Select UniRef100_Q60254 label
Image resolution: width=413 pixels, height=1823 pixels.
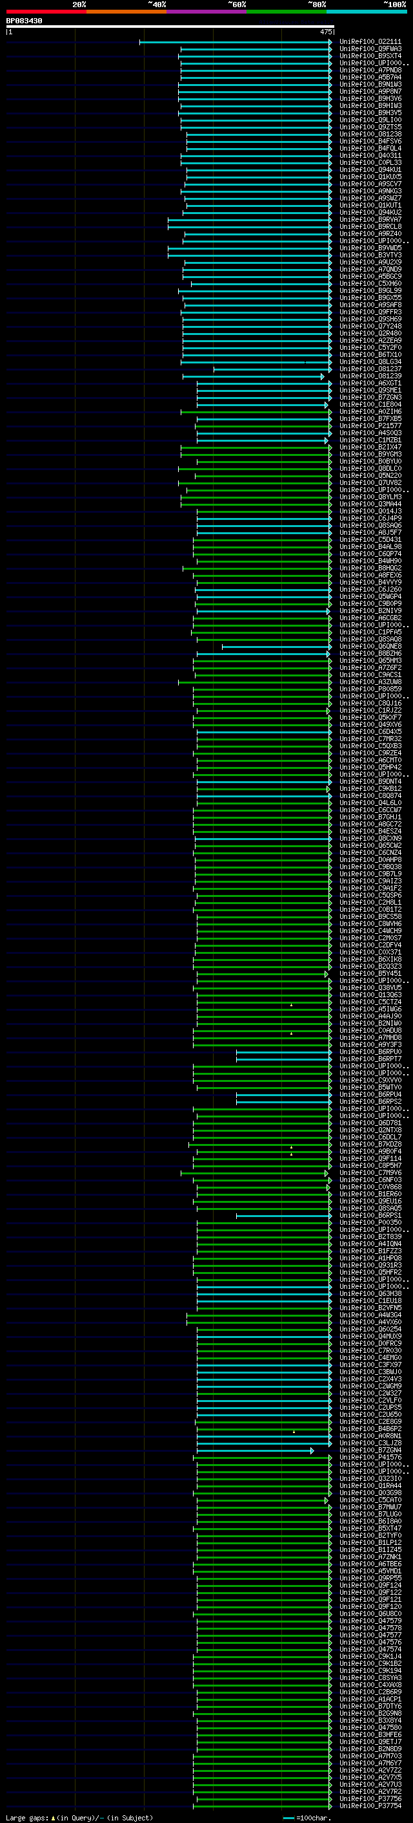click(370, 1330)
